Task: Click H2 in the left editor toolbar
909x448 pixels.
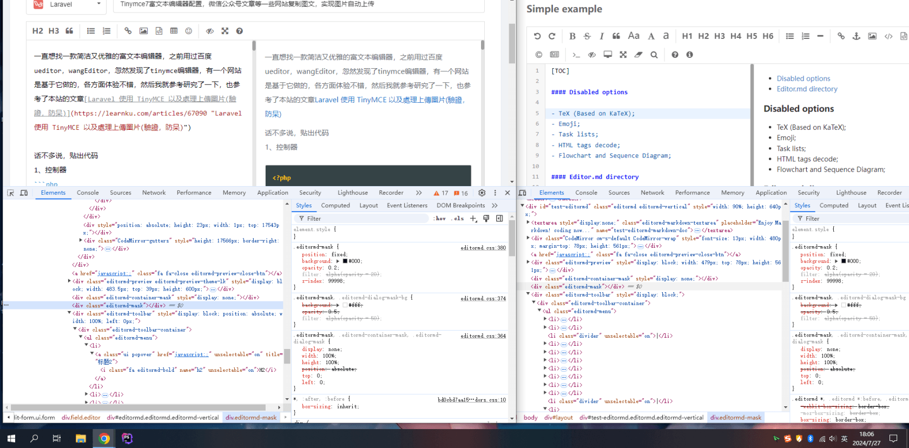Action: click(x=37, y=31)
